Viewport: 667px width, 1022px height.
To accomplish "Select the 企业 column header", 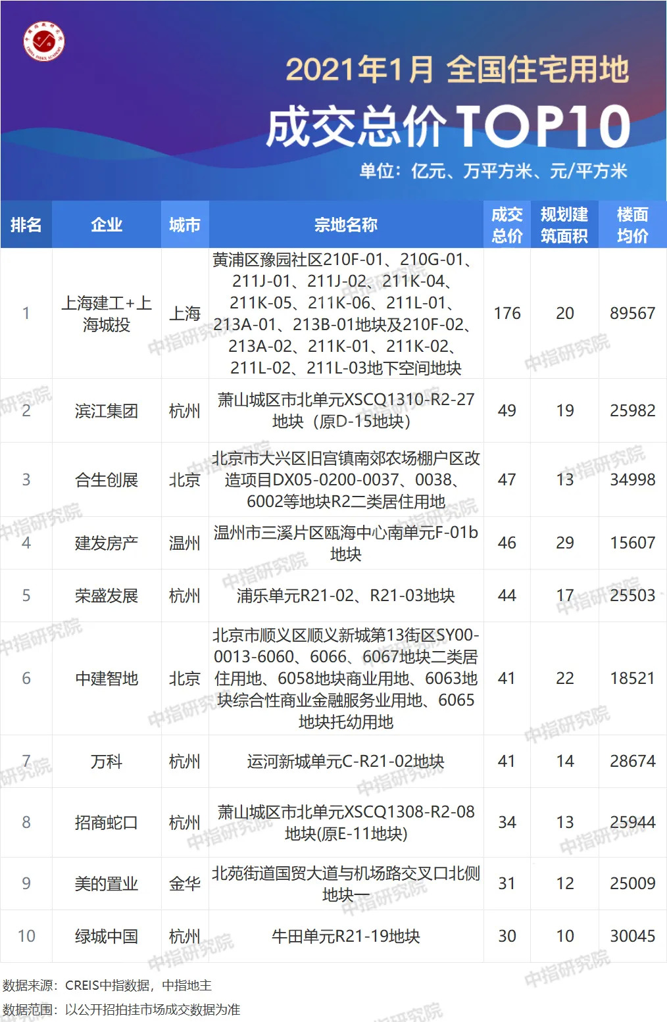I will pos(107,225).
